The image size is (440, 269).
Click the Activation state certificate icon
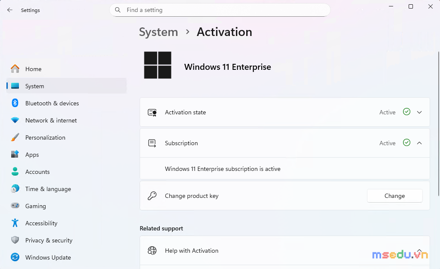click(x=152, y=112)
